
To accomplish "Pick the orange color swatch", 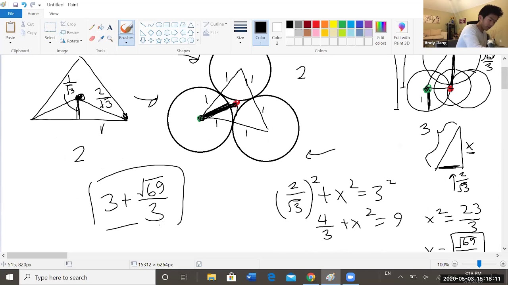I will click(325, 25).
